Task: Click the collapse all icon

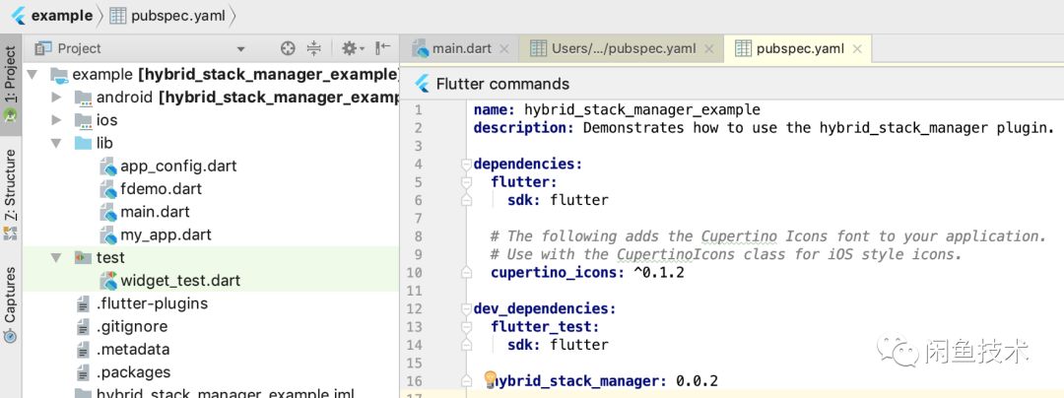Action: pos(313,48)
